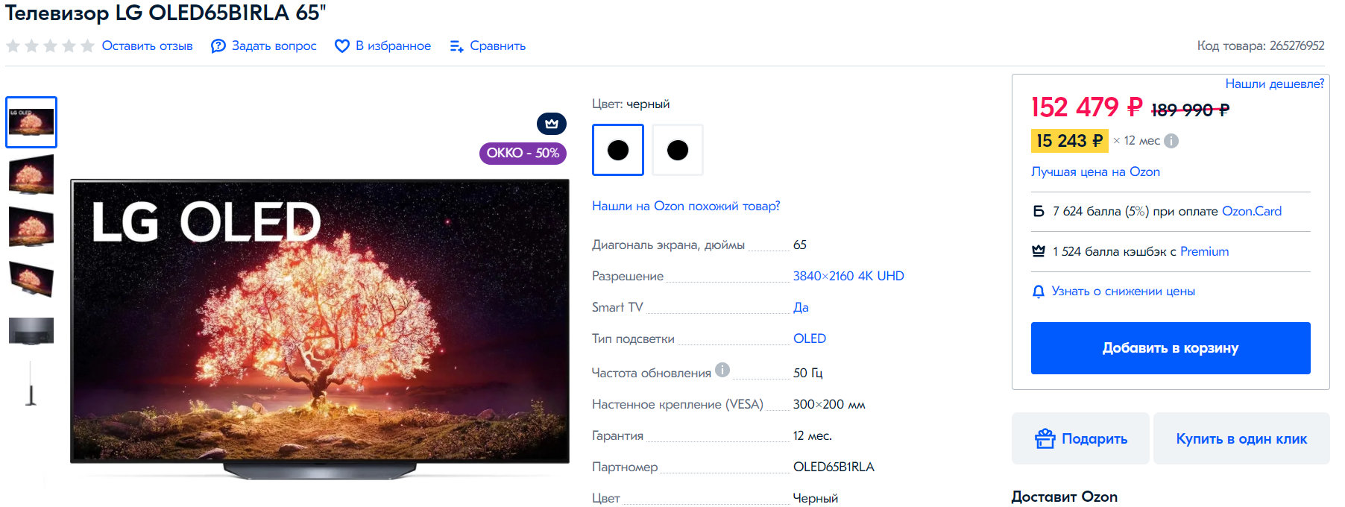Click the Premium crown badge above the TV image
This screenshot has width=1345, height=507.
[551, 123]
